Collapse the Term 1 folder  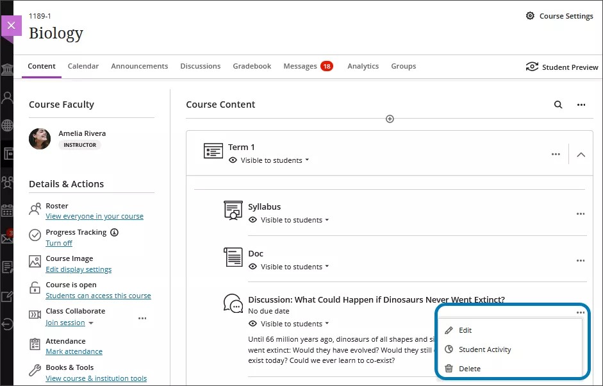point(581,155)
